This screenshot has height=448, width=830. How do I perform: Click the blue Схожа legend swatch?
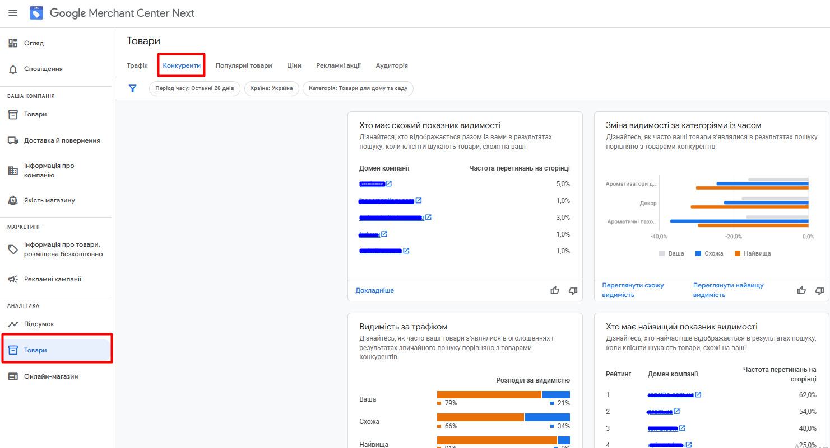pos(698,253)
